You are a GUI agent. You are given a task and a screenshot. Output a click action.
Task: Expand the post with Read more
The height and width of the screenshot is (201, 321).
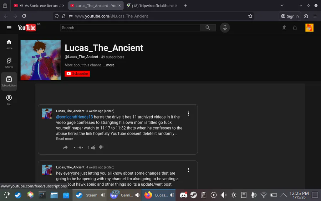65,139
